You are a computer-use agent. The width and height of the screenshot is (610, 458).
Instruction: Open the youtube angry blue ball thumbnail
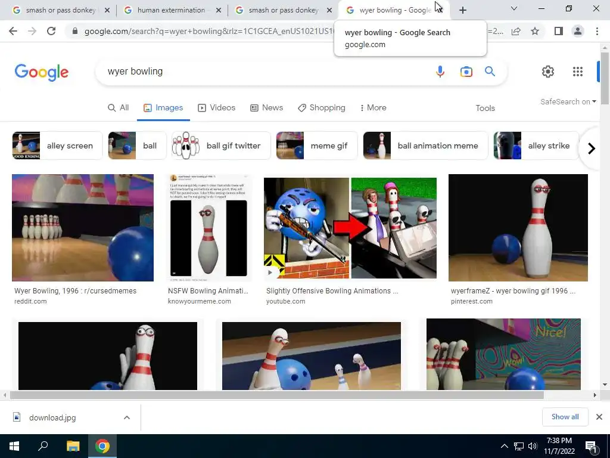pos(350,228)
